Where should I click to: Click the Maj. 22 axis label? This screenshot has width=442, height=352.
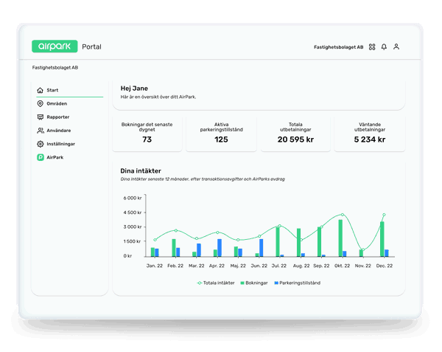(238, 266)
